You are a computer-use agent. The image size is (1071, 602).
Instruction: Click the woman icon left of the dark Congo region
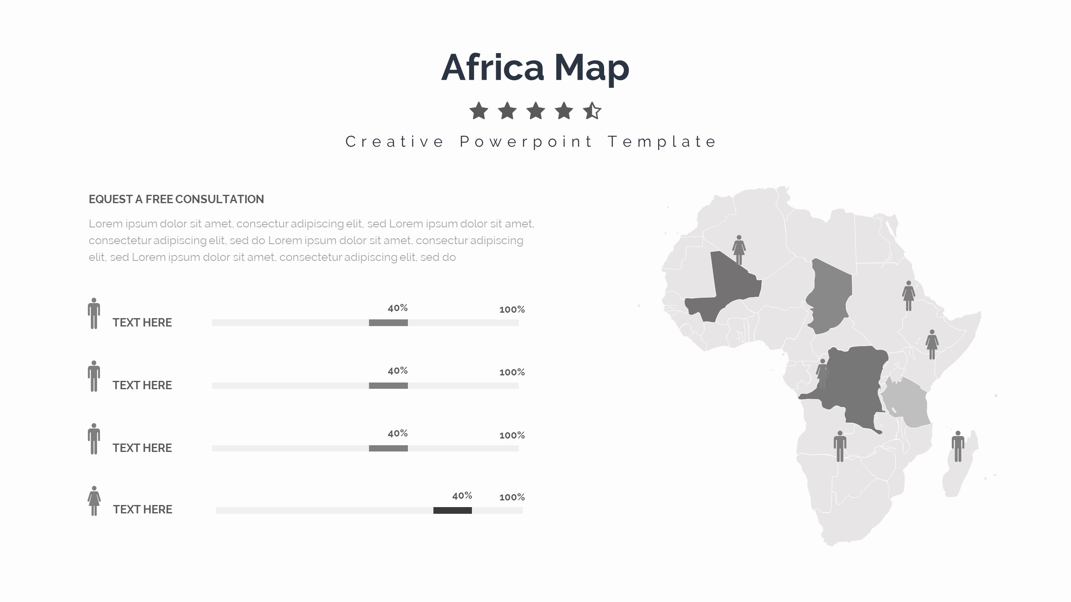coord(822,373)
